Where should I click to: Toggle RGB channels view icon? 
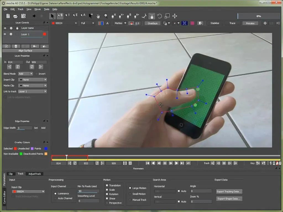click(x=101, y=23)
